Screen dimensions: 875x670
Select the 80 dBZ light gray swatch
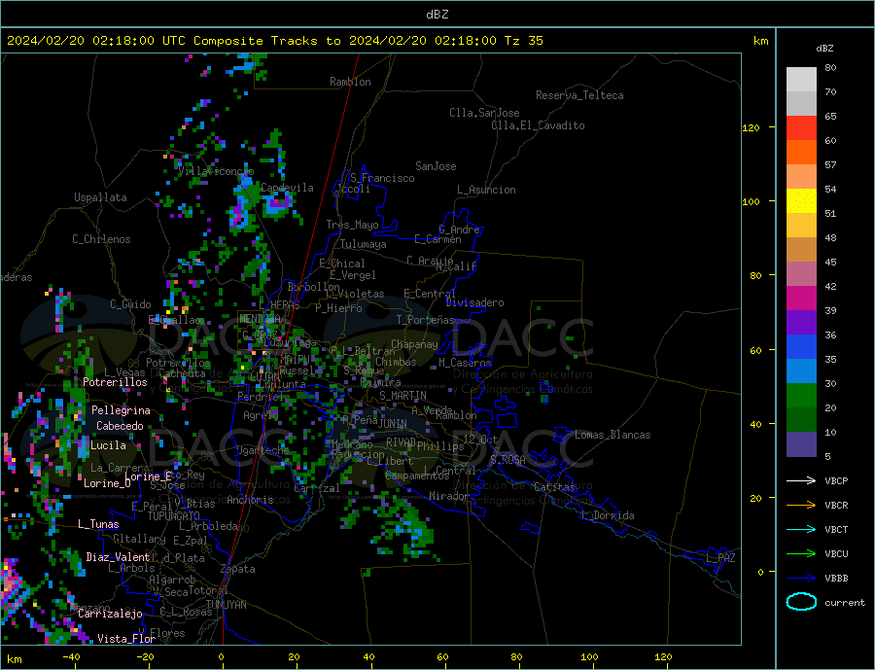[801, 80]
